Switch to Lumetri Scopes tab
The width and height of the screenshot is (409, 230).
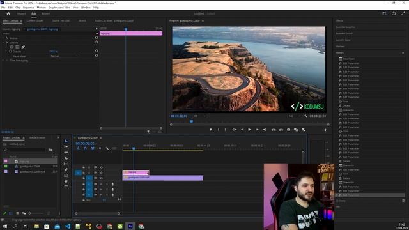pos(35,21)
